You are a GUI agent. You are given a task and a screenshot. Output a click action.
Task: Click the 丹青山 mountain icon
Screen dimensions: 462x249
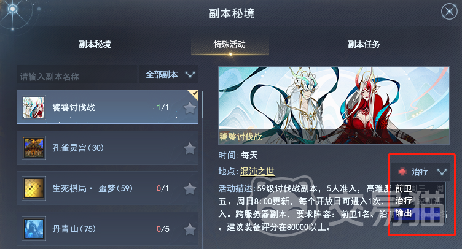tap(34, 228)
